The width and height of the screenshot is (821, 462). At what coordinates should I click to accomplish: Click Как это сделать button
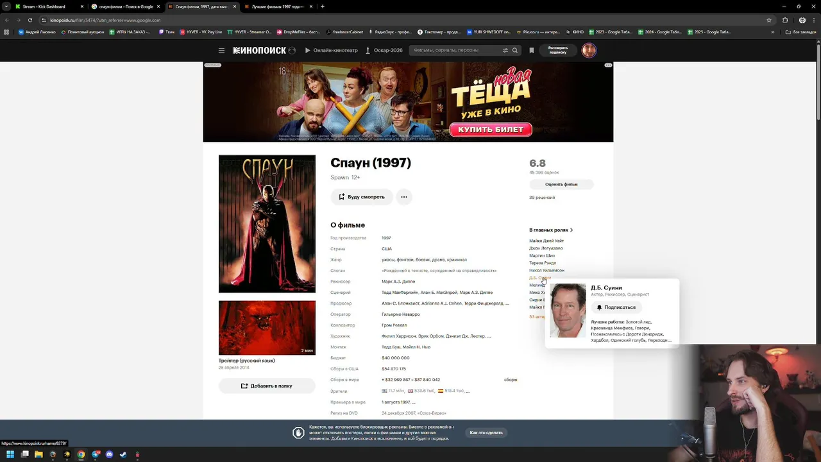[486, 432]
